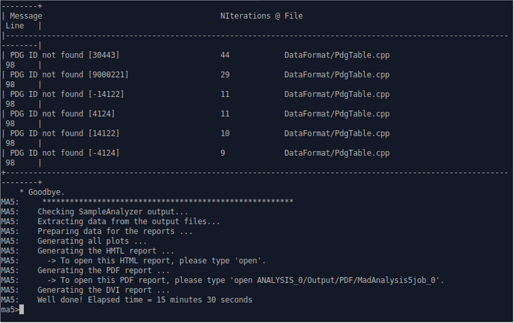This screenshot has width=514, height=323.
Task: Click the ma5> command prompt cursor
Action: pos(21,310)
